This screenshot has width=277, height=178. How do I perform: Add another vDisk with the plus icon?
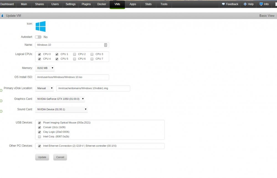coord(1,91)
